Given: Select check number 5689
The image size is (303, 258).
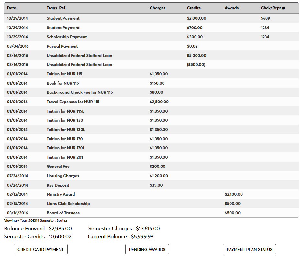Looking at the screenshot, I should 265,18.
